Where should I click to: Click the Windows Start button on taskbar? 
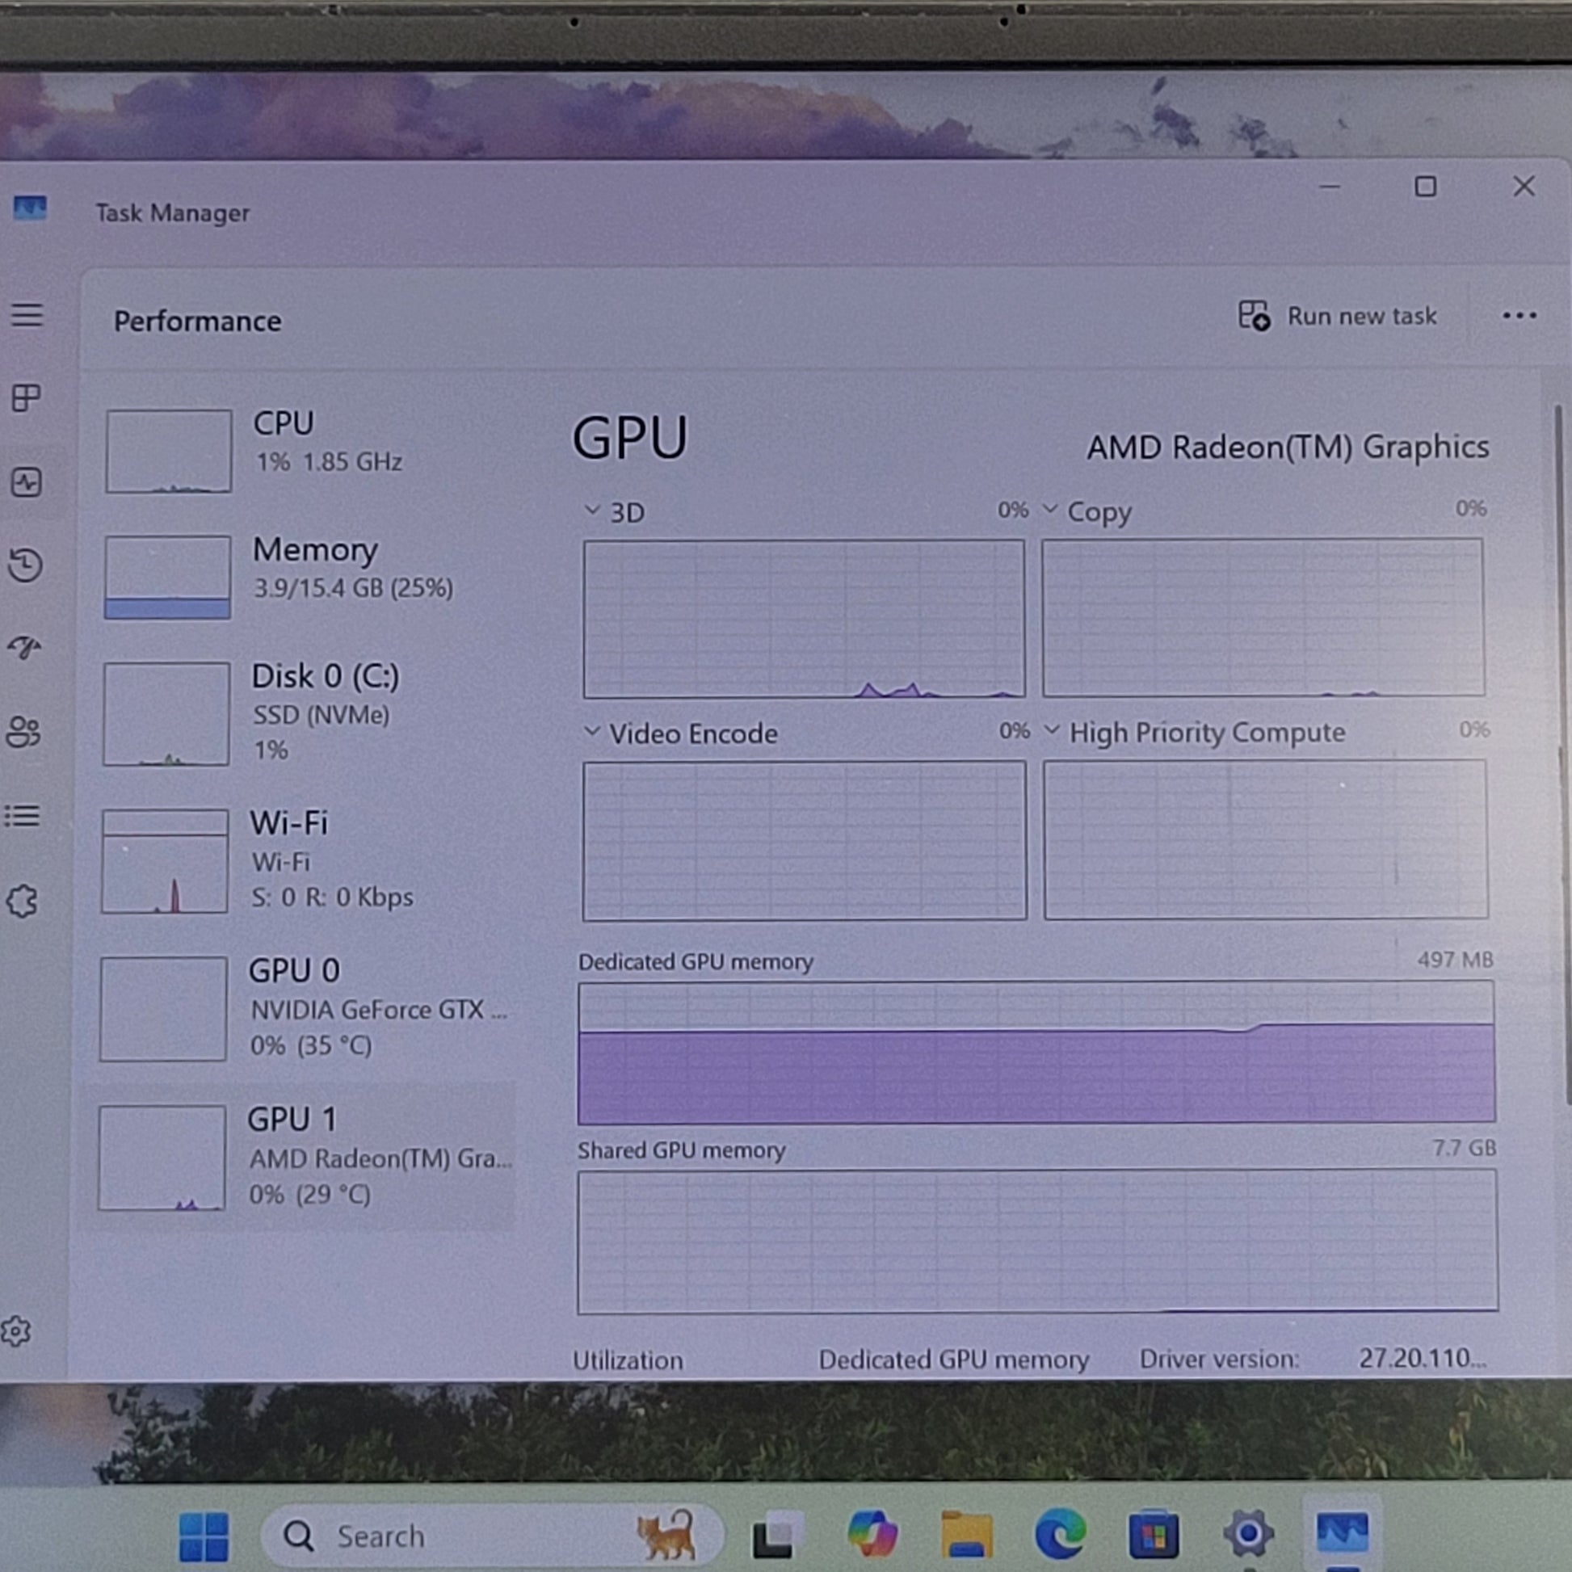[x=204, y=1536]
